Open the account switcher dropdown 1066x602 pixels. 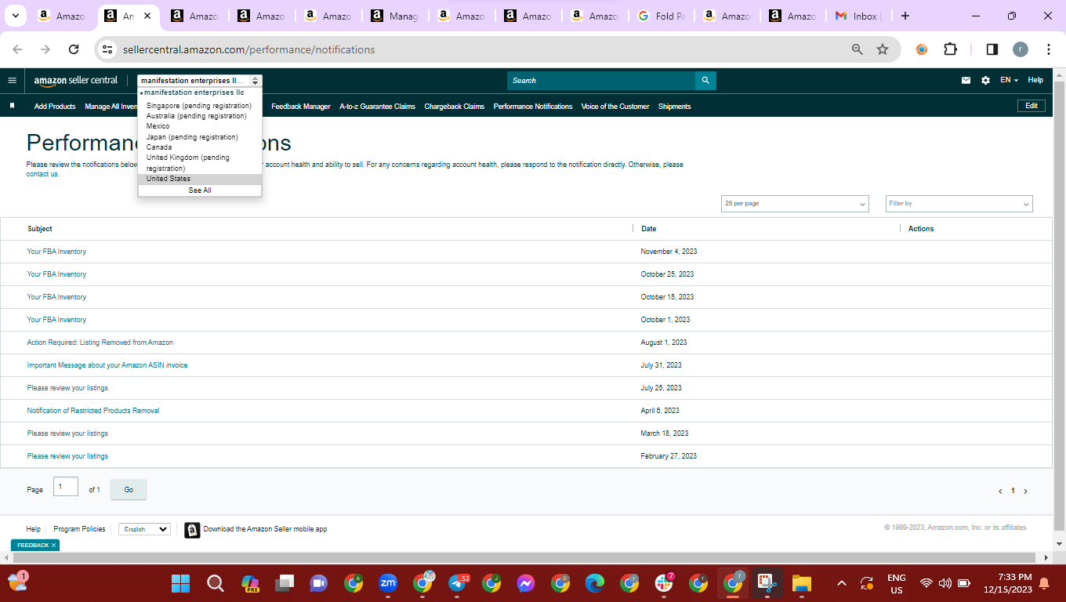coord(200,81)
